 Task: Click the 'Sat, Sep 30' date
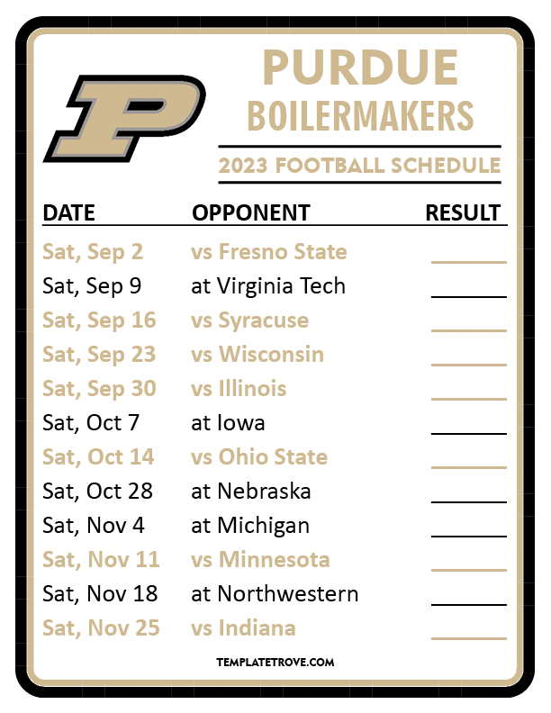[99, 389]
